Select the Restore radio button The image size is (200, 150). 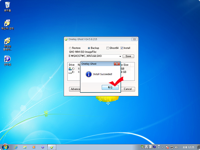[x=70, y=48]
